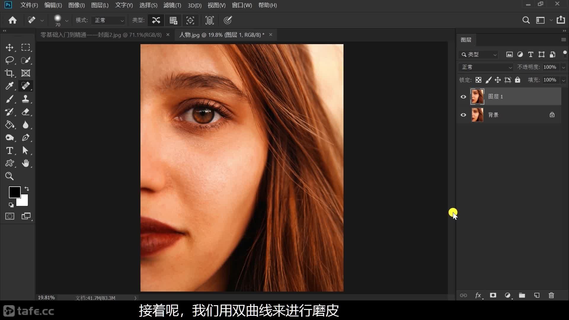Screen dimensions: 569x320
Task: Go to the Home screen
Action: 12,20
